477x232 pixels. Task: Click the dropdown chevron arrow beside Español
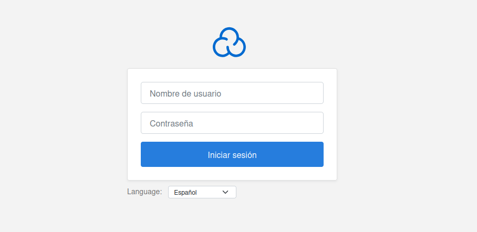(x=225, y=192)
